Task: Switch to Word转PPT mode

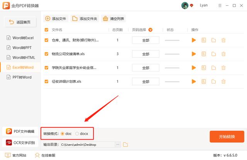Action: tap(20, 48)
